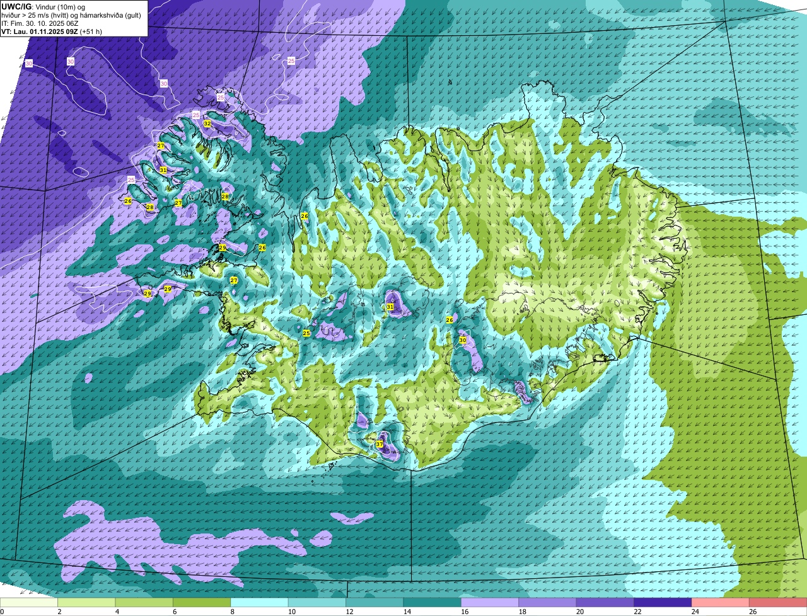Viewport: 807px width, 616px height.
Task: Click the legend scale number 8
Action: click(x=231, y=612)
